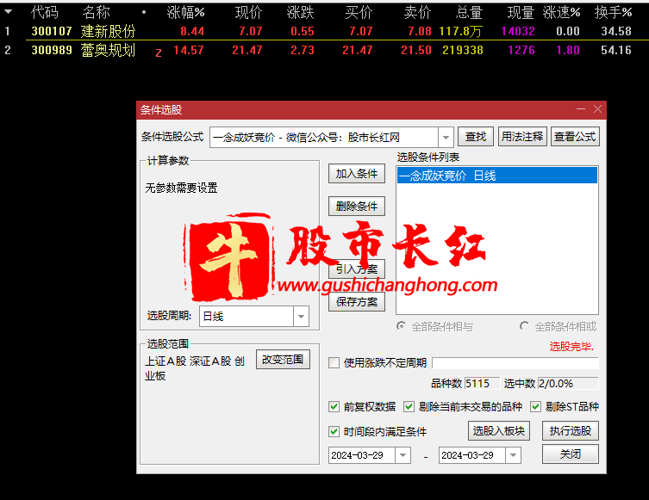Minimize the 条件选股 dialog
The image size is (649, 500).
click(581, 109)
